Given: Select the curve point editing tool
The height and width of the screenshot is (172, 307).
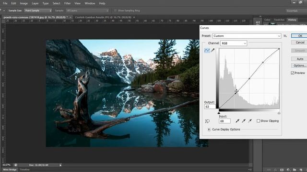Looking at the screenshot, I should [x=207, y=50].
